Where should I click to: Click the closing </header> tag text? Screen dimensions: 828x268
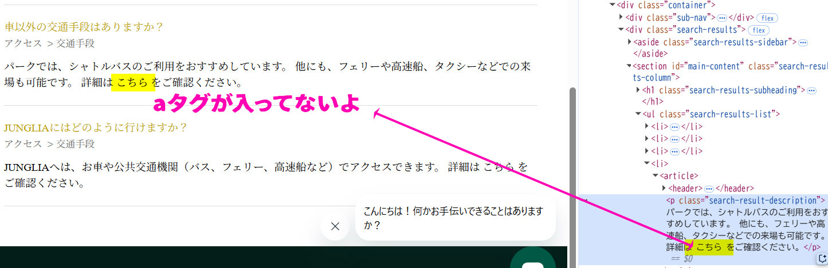pos(735,189)
